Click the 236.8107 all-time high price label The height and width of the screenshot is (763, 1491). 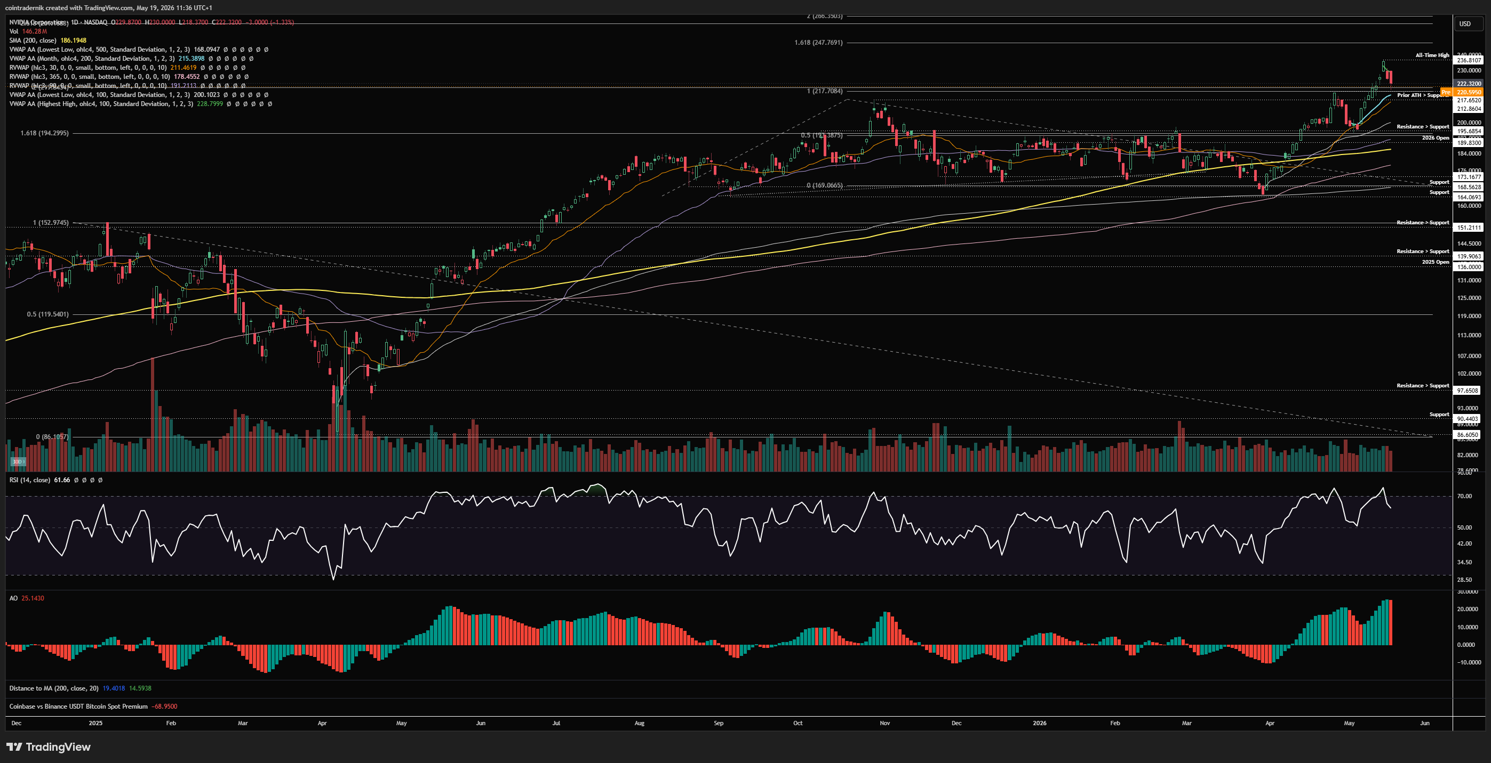[x=1469, y=60]
